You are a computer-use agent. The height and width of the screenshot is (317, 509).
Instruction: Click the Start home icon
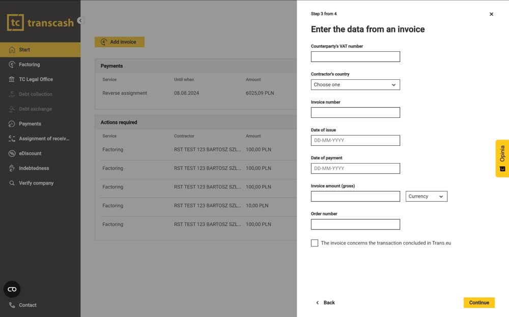[x=12, y=50]
